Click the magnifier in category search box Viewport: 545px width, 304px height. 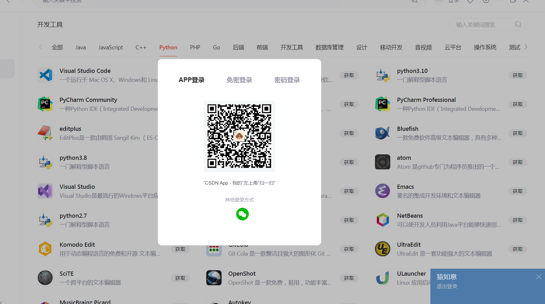pos(518,25)
